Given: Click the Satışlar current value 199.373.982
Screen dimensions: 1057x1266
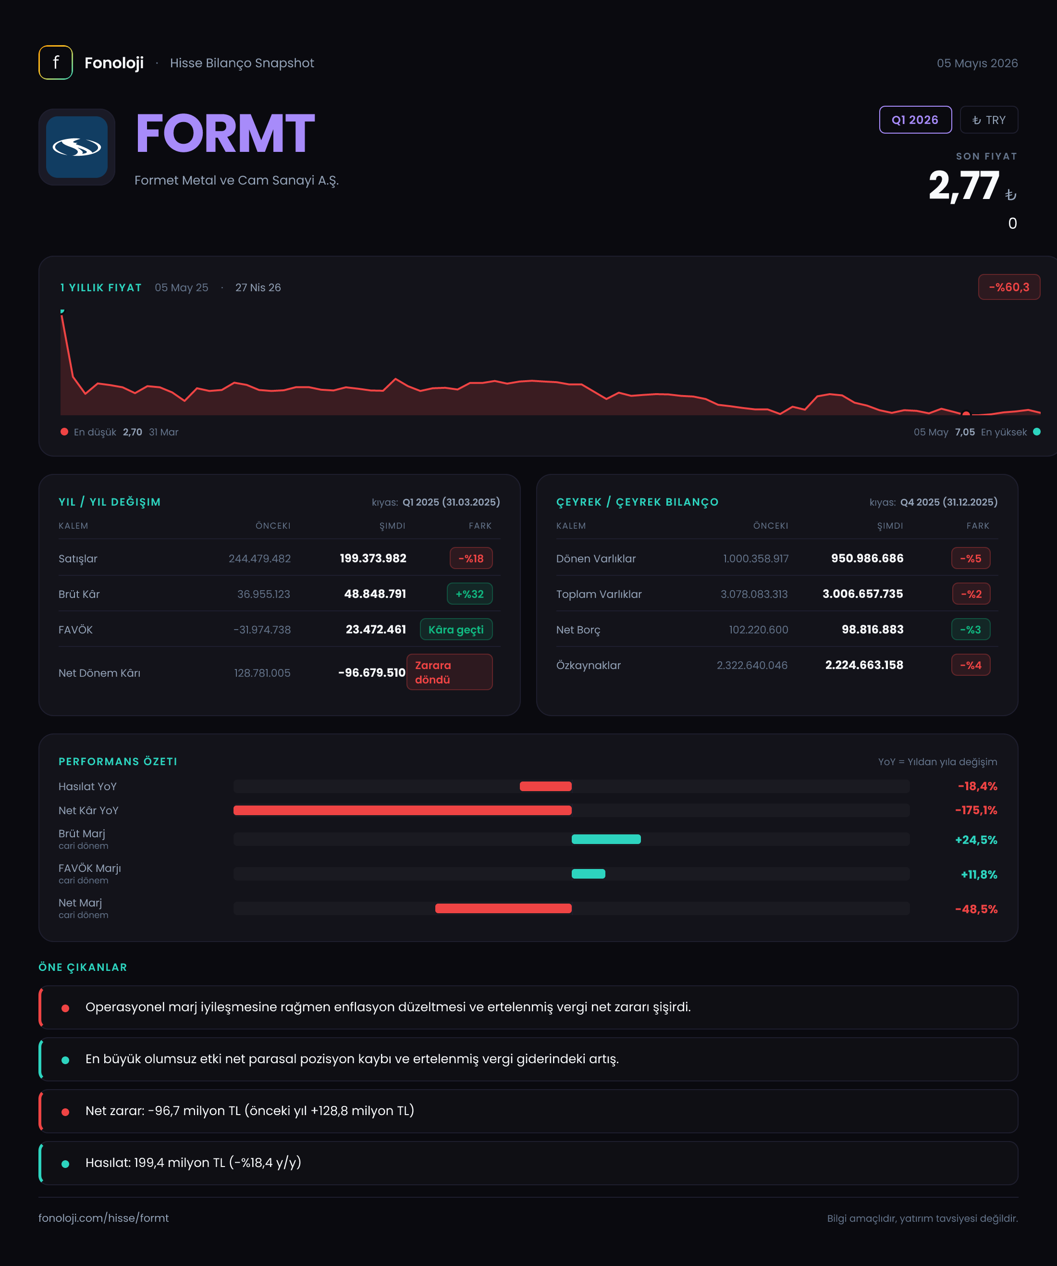Looking at the screenshot, I should [372, 558].
